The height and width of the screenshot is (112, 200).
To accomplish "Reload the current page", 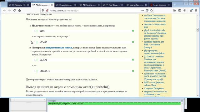I will click(15, 11).
